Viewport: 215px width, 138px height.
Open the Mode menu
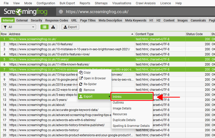click(28, 3)
